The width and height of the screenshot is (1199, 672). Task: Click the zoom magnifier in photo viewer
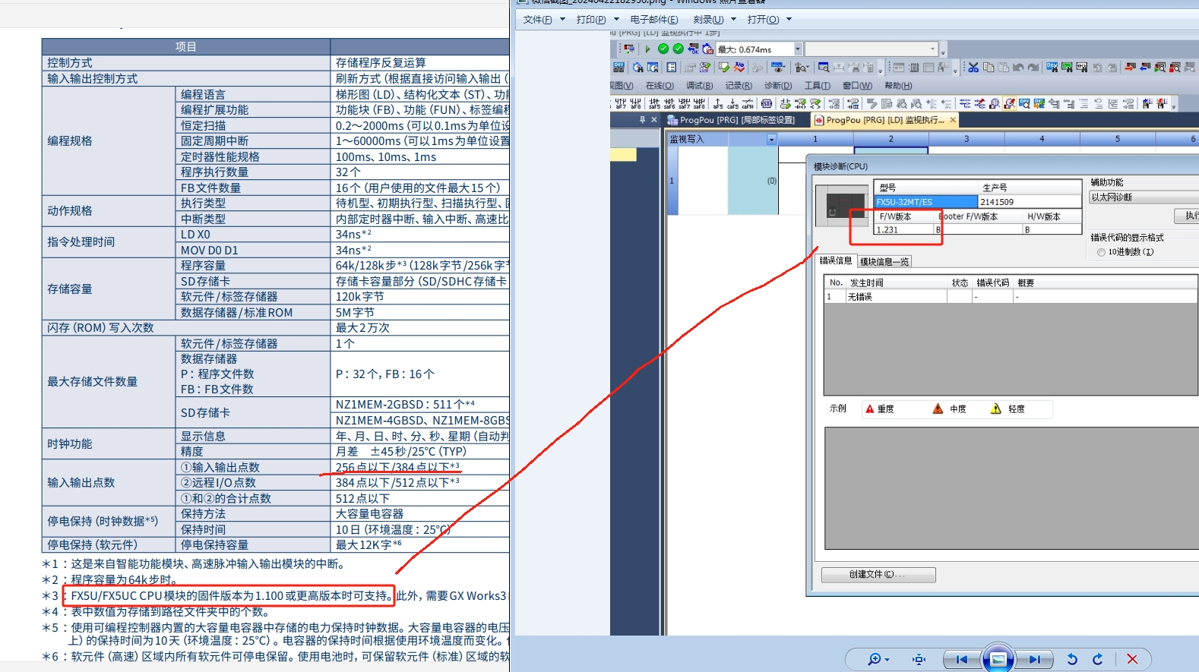(x=875, y=659)
